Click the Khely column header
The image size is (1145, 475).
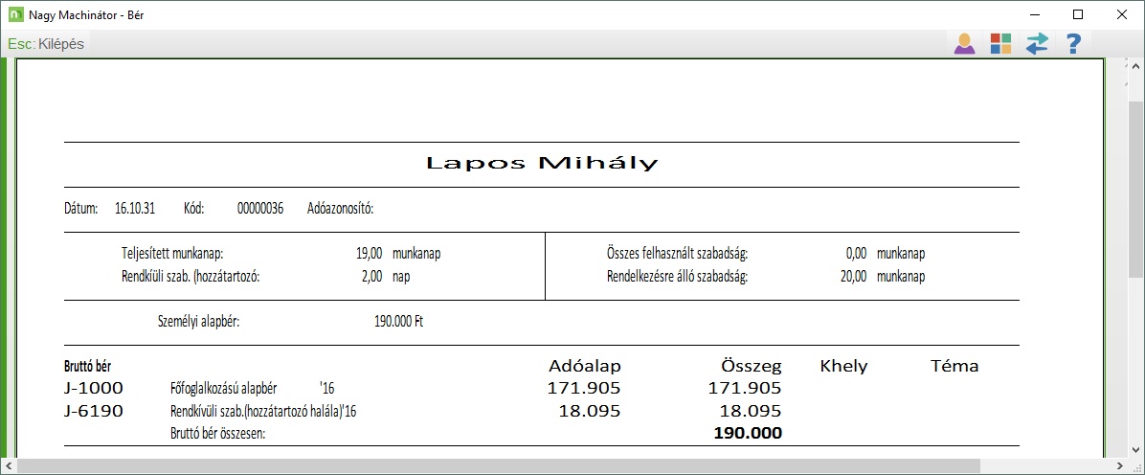pos(844,366)
